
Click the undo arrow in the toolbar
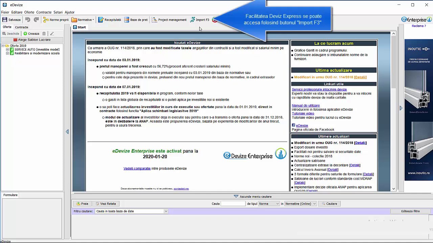coord(28,20)
